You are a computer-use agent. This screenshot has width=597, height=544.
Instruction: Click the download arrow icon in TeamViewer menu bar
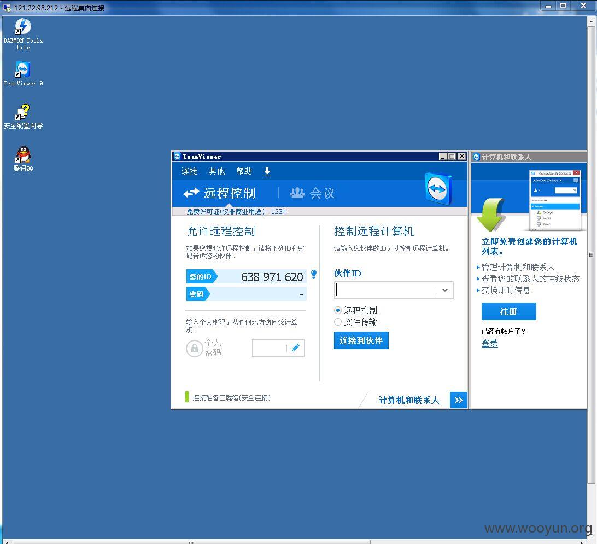267,171
